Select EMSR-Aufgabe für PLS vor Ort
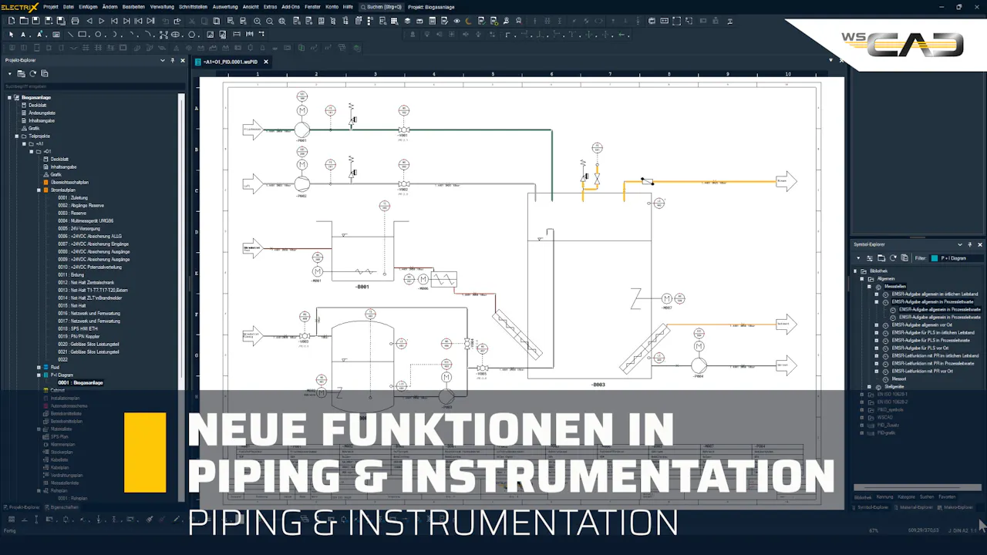 click(921, 348)
